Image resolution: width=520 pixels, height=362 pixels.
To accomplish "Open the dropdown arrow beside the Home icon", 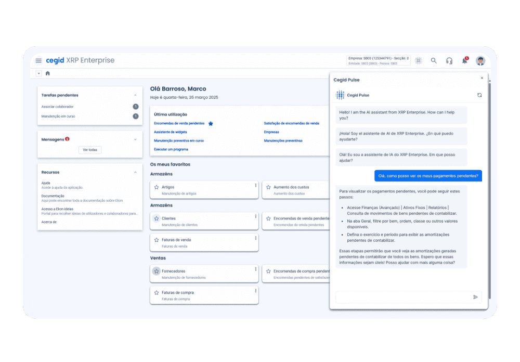I will point(38,73).
